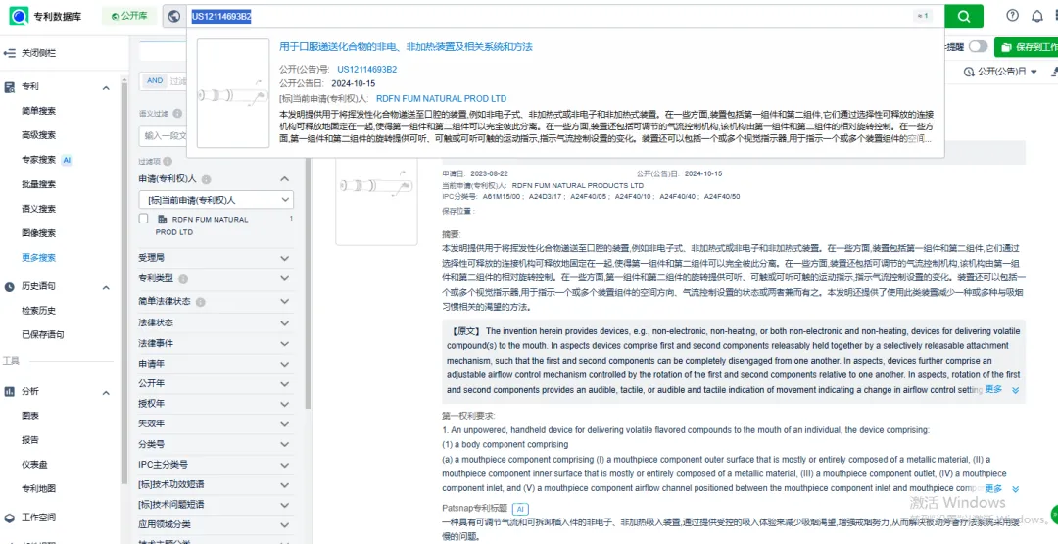
Task: Open the 公开(公告)日 sort dropdown
Action: coord(999,72)
